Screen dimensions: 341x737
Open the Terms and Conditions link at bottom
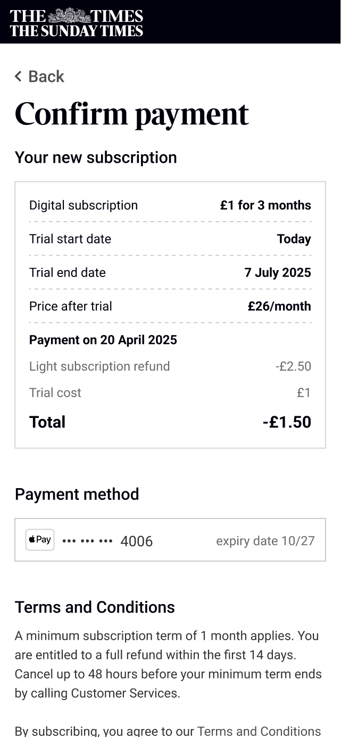click(x=259, y=731)
